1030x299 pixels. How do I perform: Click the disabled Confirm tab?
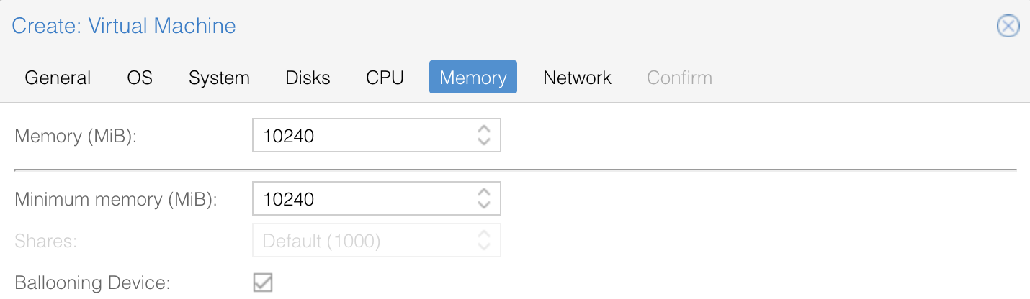click(679, 78)
